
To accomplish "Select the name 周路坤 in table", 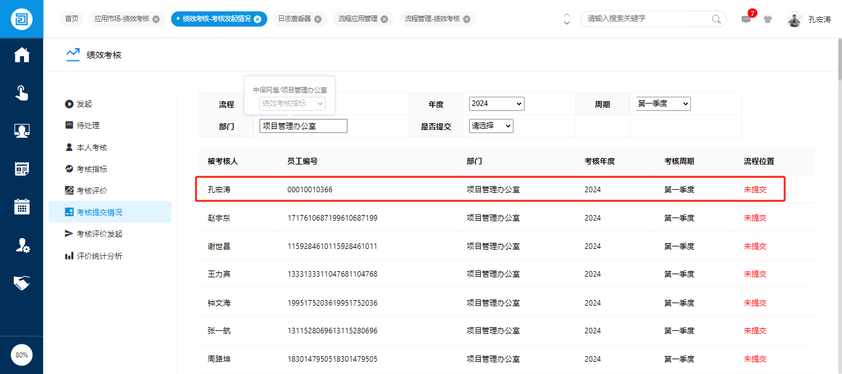I will [219, 359].
